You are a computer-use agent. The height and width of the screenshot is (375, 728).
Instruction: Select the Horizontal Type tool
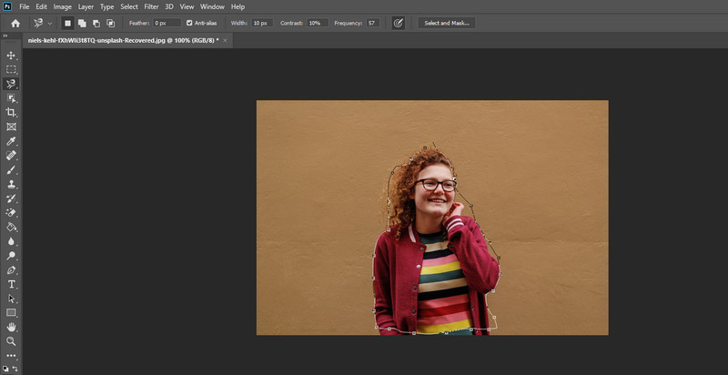click(12, 284)
